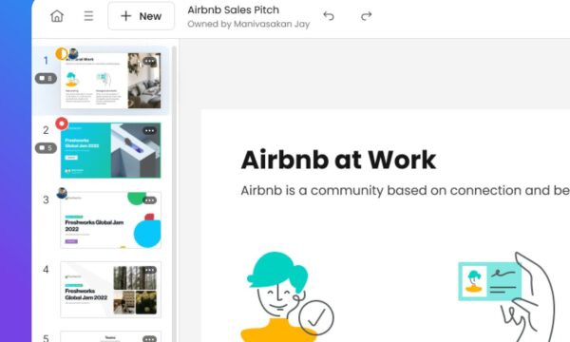Open the 5 comments badge on slide 2
Viewport: 570px width, 342px height.
[x=46, y=148]
